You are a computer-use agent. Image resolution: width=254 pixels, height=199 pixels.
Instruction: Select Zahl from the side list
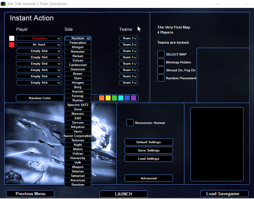pos(78,118)
